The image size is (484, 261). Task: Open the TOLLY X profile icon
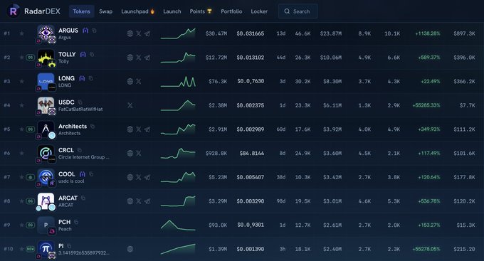tap(139, 58)
